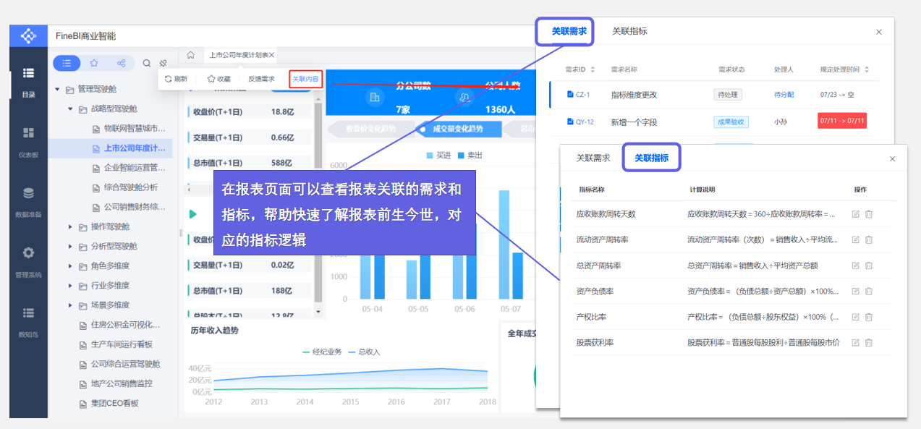Expand the 操作驾驶舱 folder
921x429 pixels.
click(x=71, y=226)
